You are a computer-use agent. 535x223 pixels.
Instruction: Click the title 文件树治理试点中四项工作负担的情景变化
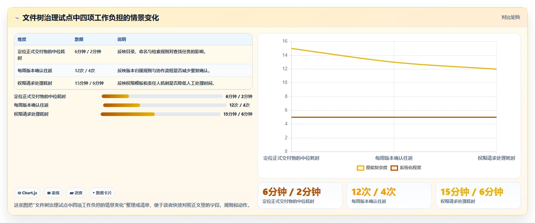pos(91,18)
